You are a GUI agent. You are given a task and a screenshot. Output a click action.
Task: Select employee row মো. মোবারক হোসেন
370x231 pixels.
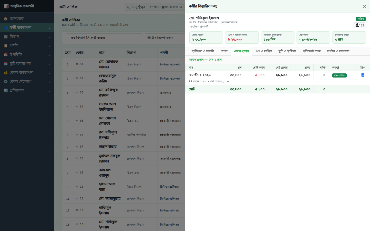point(124,64)
